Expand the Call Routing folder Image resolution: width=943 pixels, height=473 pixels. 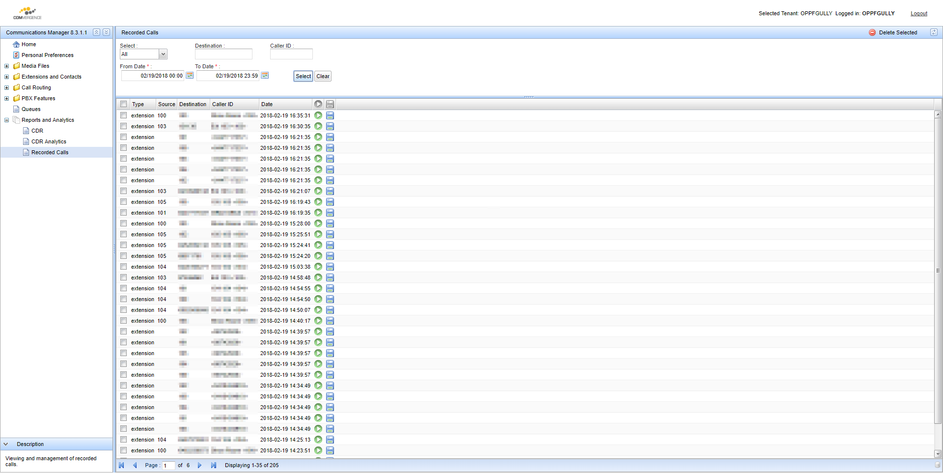pyautogui.click(x=7, y=87)
